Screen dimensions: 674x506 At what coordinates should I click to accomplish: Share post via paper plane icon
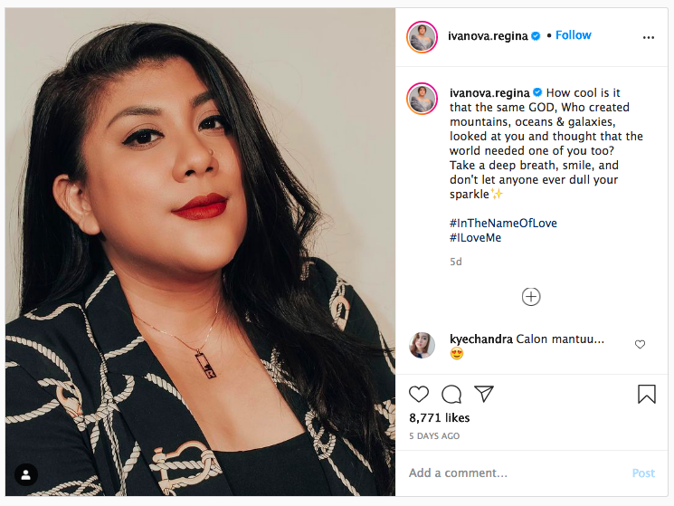tap(484, 394)
